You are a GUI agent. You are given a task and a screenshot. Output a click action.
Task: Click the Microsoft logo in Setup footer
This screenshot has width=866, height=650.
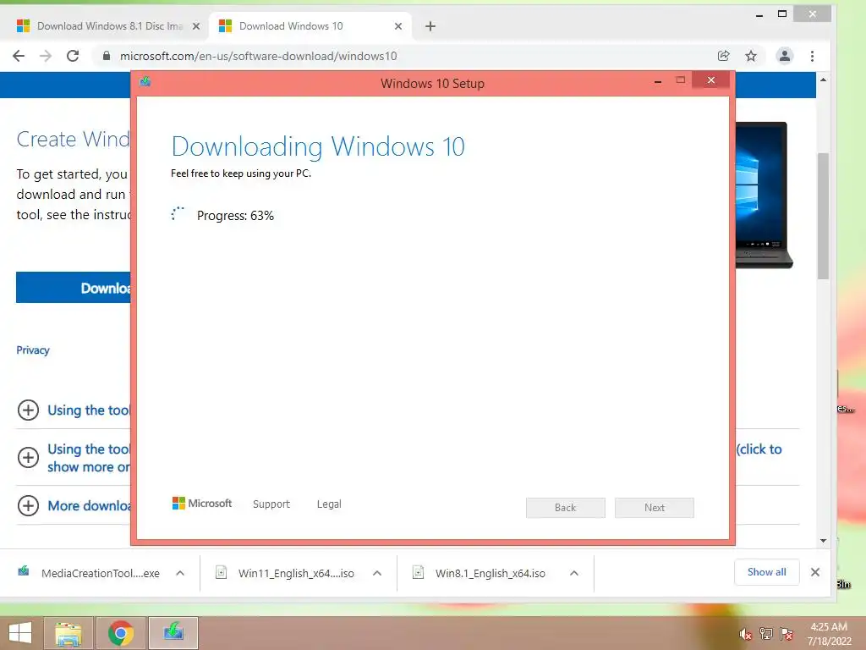pyautogui.click(x=202, y=504)
